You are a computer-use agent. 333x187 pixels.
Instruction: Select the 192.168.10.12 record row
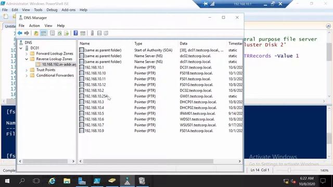161,85
